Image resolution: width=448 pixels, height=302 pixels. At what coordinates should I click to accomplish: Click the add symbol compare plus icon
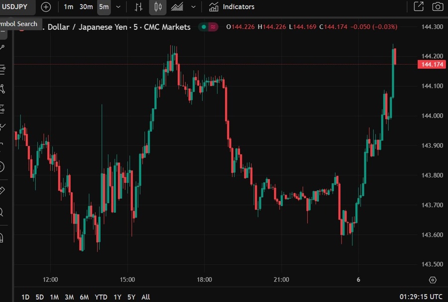(x=46, y=7)
